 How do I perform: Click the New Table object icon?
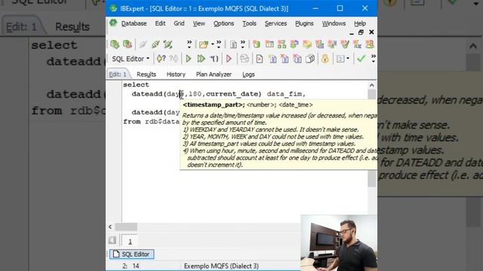[x=269, y=44]
